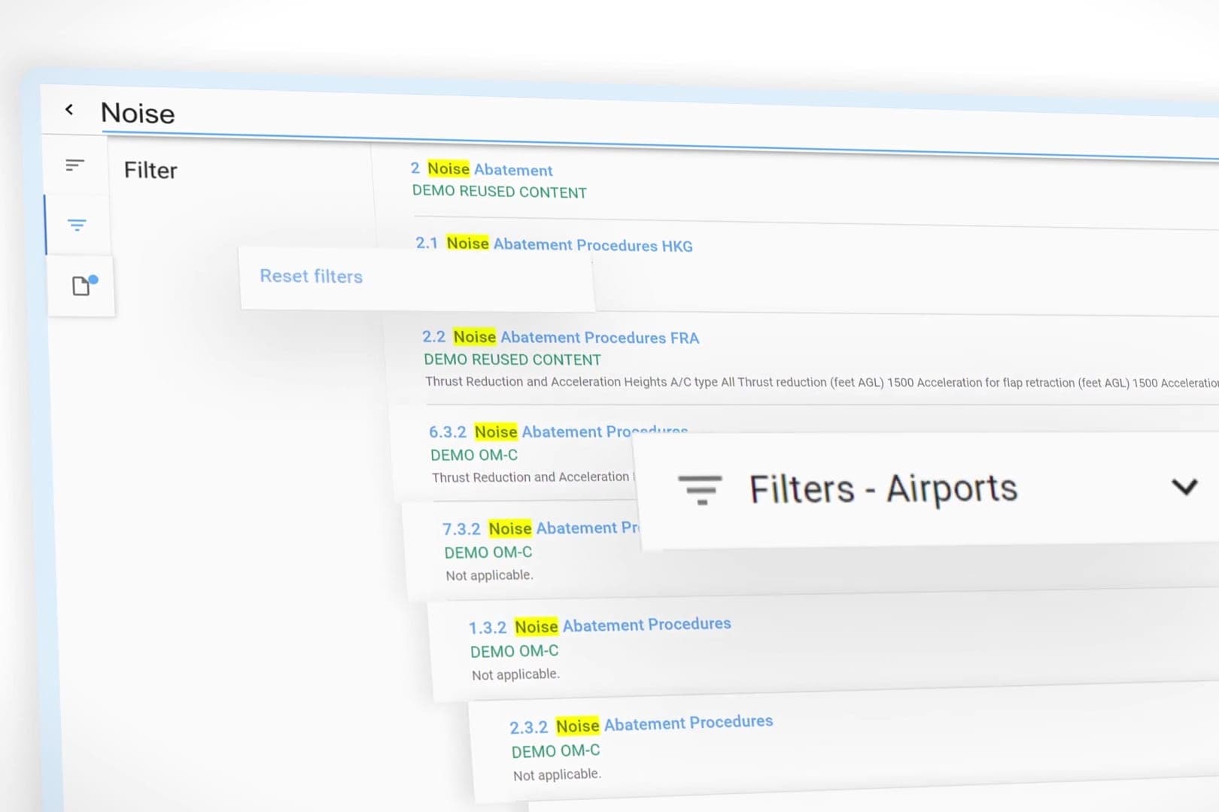Viewport: 1219px width, 812px height.
Task: Open 2.1 Noise Abatement Procedures HKG
Action: click(568, 244)
